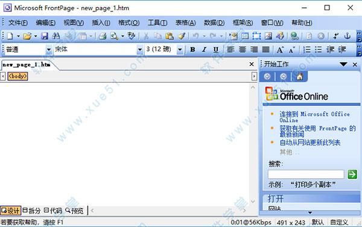This screenshot has height=227, width=362.
Task: Click the 搜索 input field
Action: tap(306, 174)
